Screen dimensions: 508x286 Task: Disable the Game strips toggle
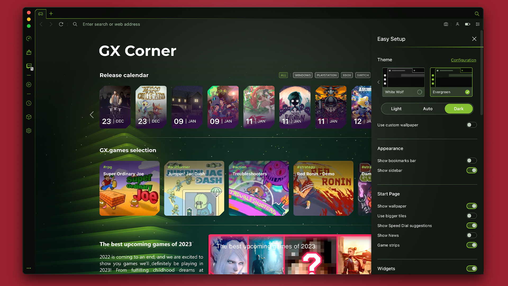coord(472,245)
